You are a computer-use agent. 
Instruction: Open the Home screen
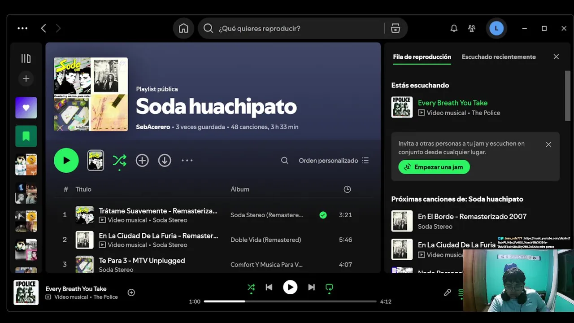[x=183, y=28]
